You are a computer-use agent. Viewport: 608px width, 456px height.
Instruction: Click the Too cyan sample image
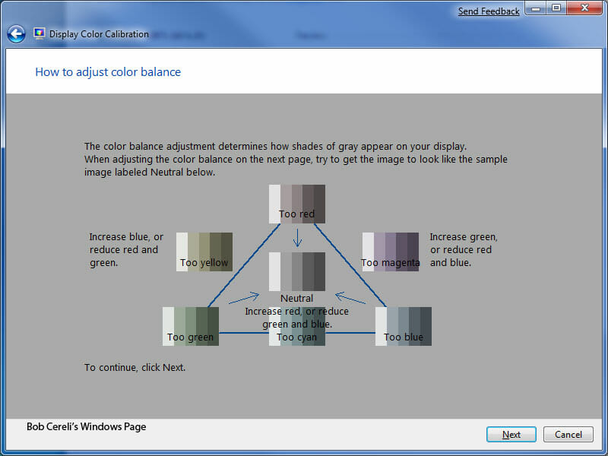tap(297, 326)
